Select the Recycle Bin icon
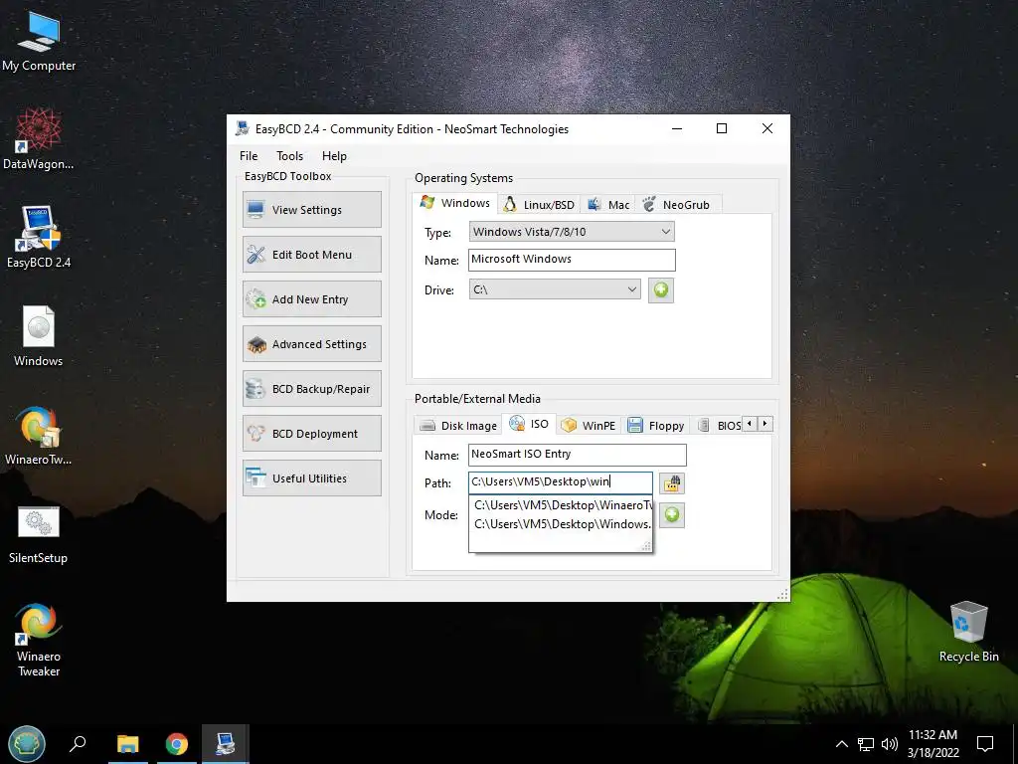1018x764 pixels. (x=968, y=632)
